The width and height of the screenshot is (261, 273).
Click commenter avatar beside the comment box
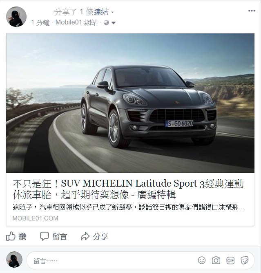14,260
